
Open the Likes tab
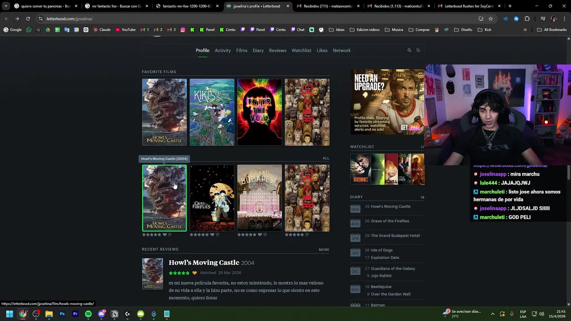coord(322,50)
